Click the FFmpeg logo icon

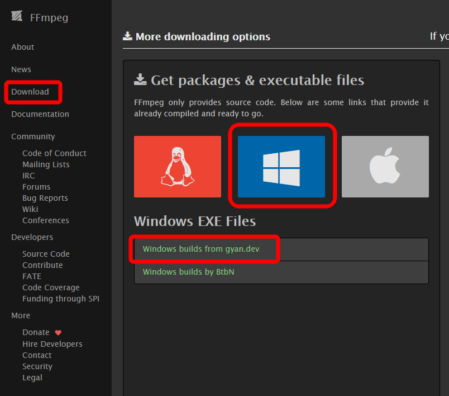click(x=17, y=16)
